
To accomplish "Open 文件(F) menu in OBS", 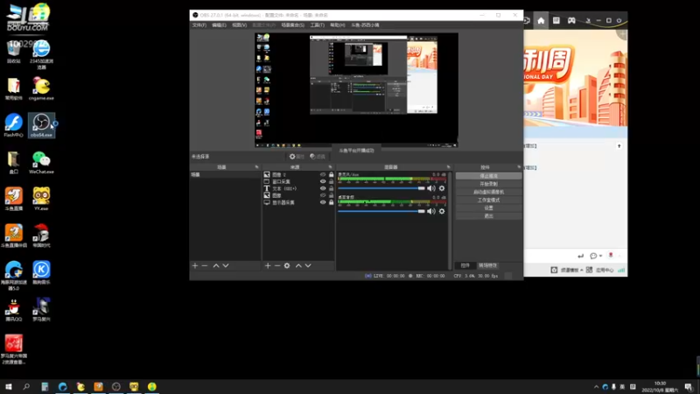I will [199, 25].
